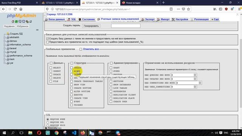Click the browser reload icon
Screen dimensions: 242x136
[x=15, y=9]
